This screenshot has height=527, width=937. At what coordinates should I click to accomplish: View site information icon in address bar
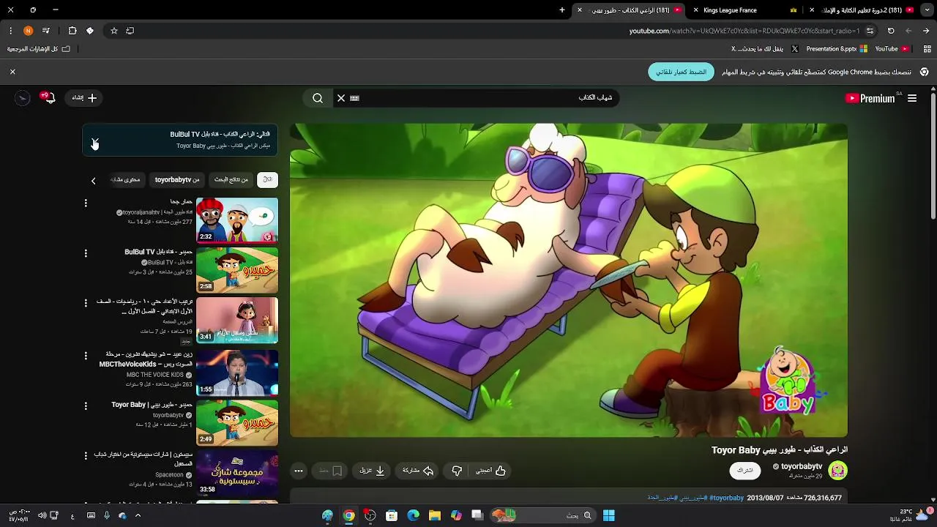870,31
